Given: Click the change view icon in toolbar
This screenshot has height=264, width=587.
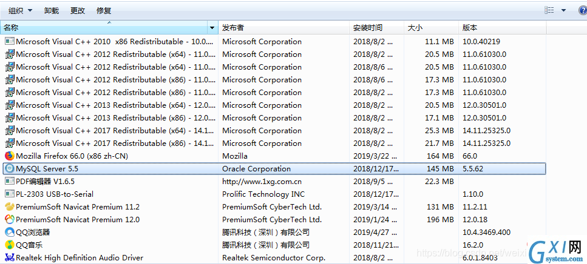Looking at the screenshot, I should click(x=549, y=10).
